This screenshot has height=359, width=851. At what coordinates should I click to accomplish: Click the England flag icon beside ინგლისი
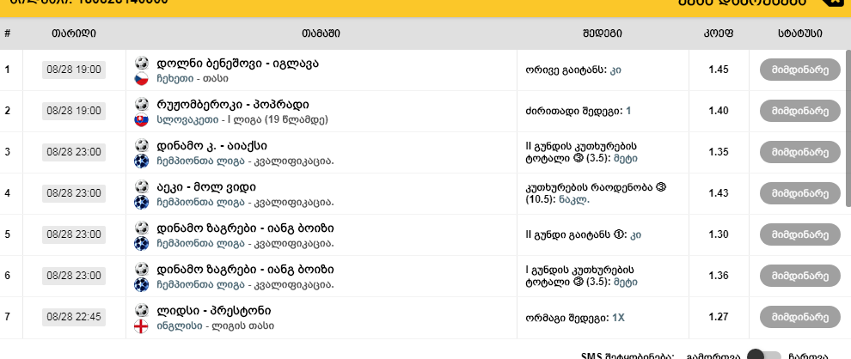(x=143, y=326)
